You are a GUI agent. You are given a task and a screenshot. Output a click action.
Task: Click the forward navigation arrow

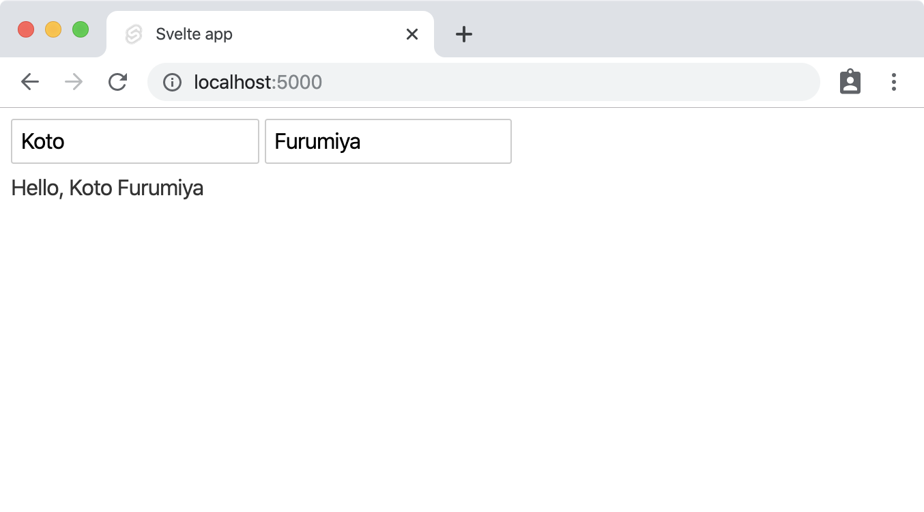coord(74,82)
